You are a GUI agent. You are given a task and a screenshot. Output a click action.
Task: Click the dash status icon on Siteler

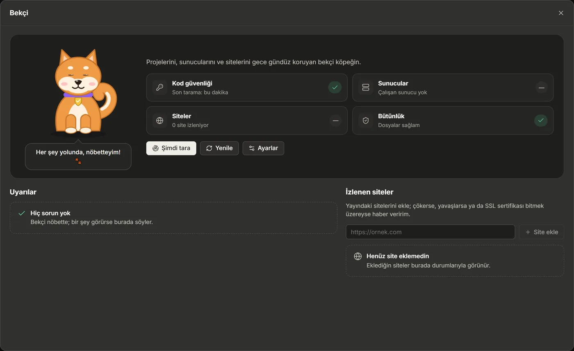335,121
